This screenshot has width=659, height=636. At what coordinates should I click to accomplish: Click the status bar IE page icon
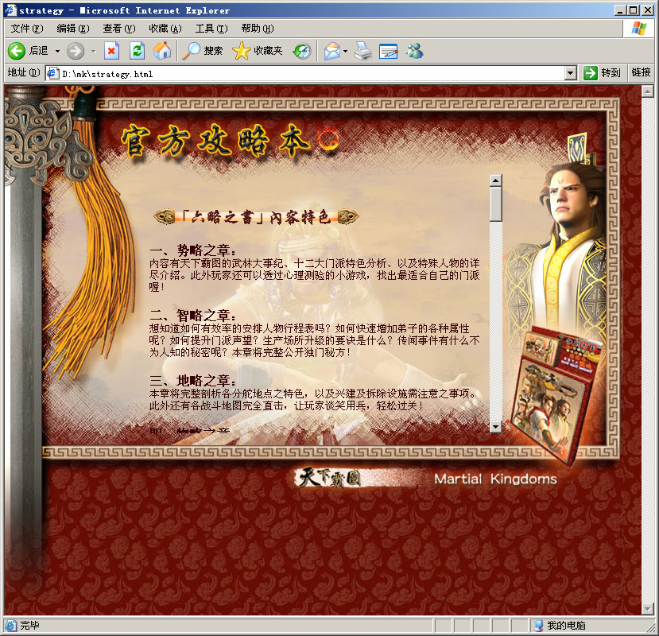click(10, 626)
